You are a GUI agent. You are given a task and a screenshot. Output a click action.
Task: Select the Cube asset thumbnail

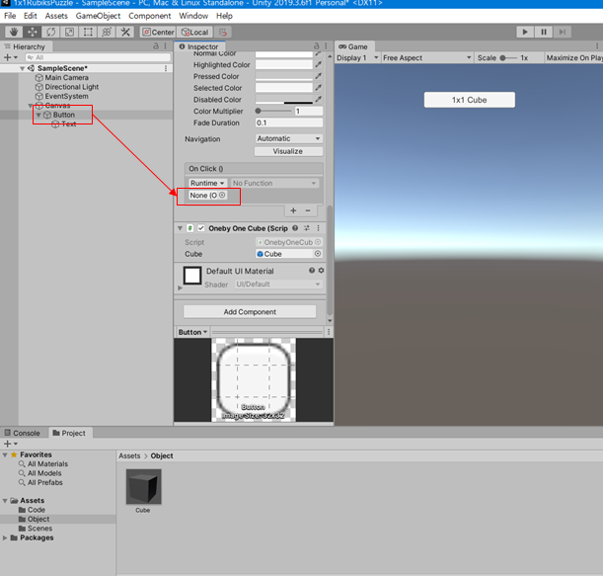click(x=143, y=487)
